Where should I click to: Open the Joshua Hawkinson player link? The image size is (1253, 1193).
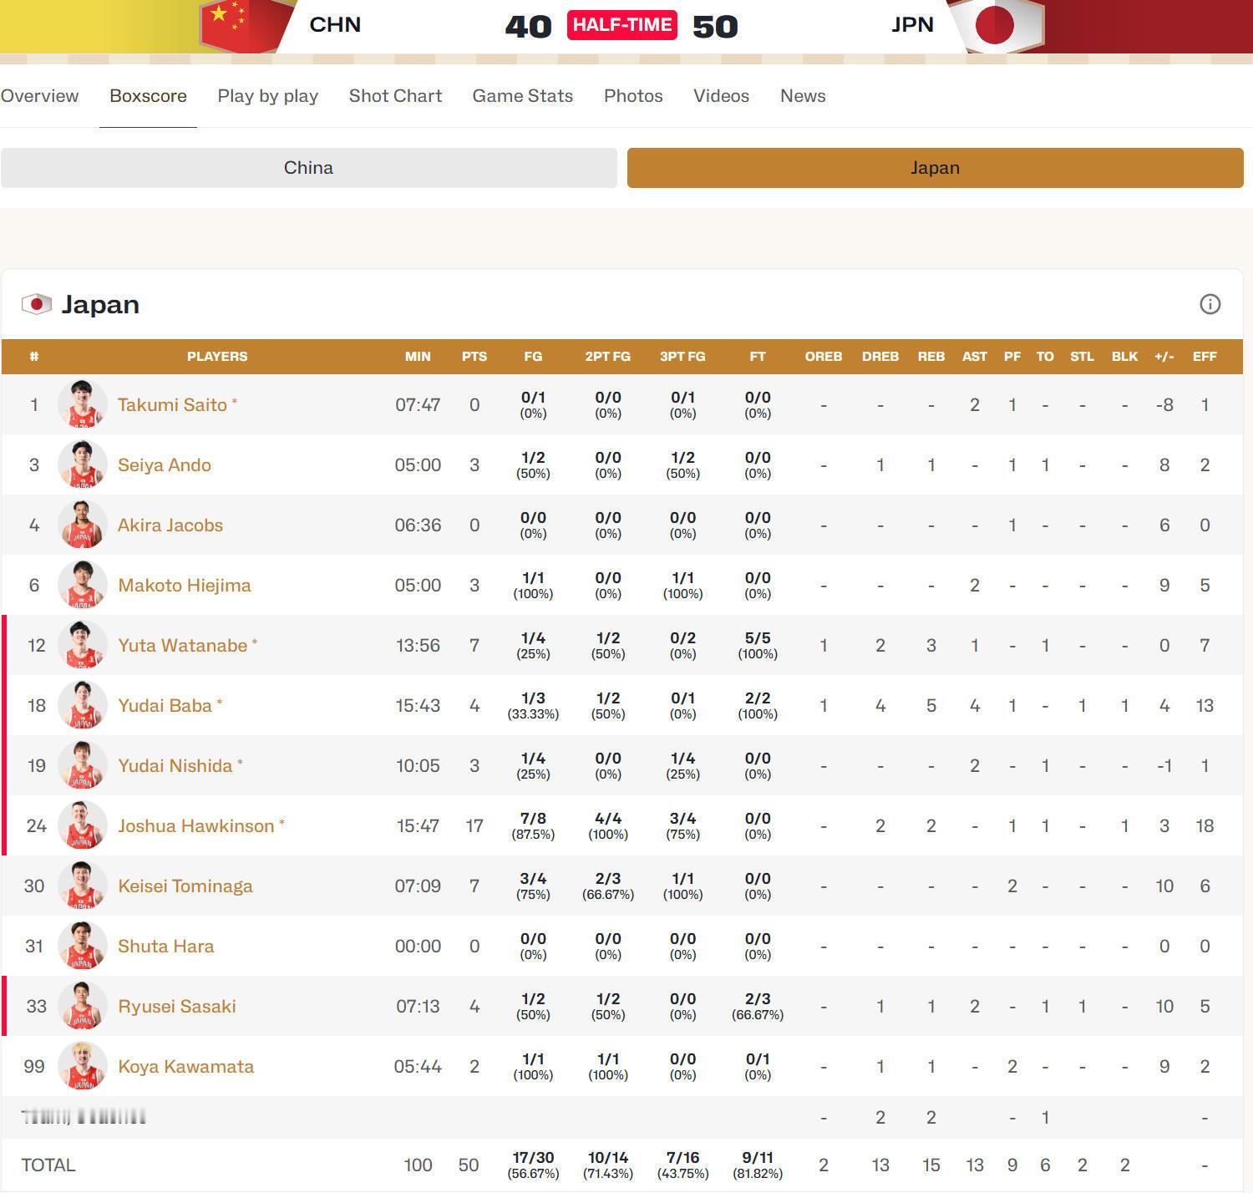pyautogui.click(x=195, y=826)
